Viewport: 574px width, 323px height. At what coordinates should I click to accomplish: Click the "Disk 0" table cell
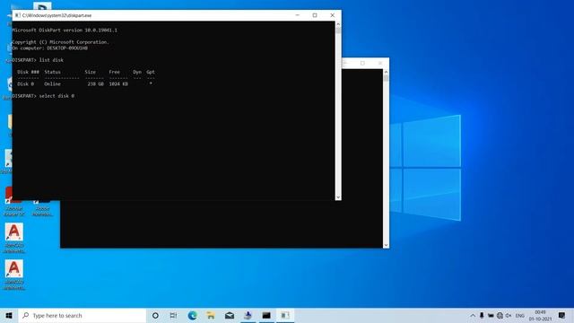[x=26, y=84]
